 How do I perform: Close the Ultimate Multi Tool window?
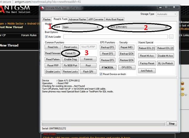coord(174,7)
